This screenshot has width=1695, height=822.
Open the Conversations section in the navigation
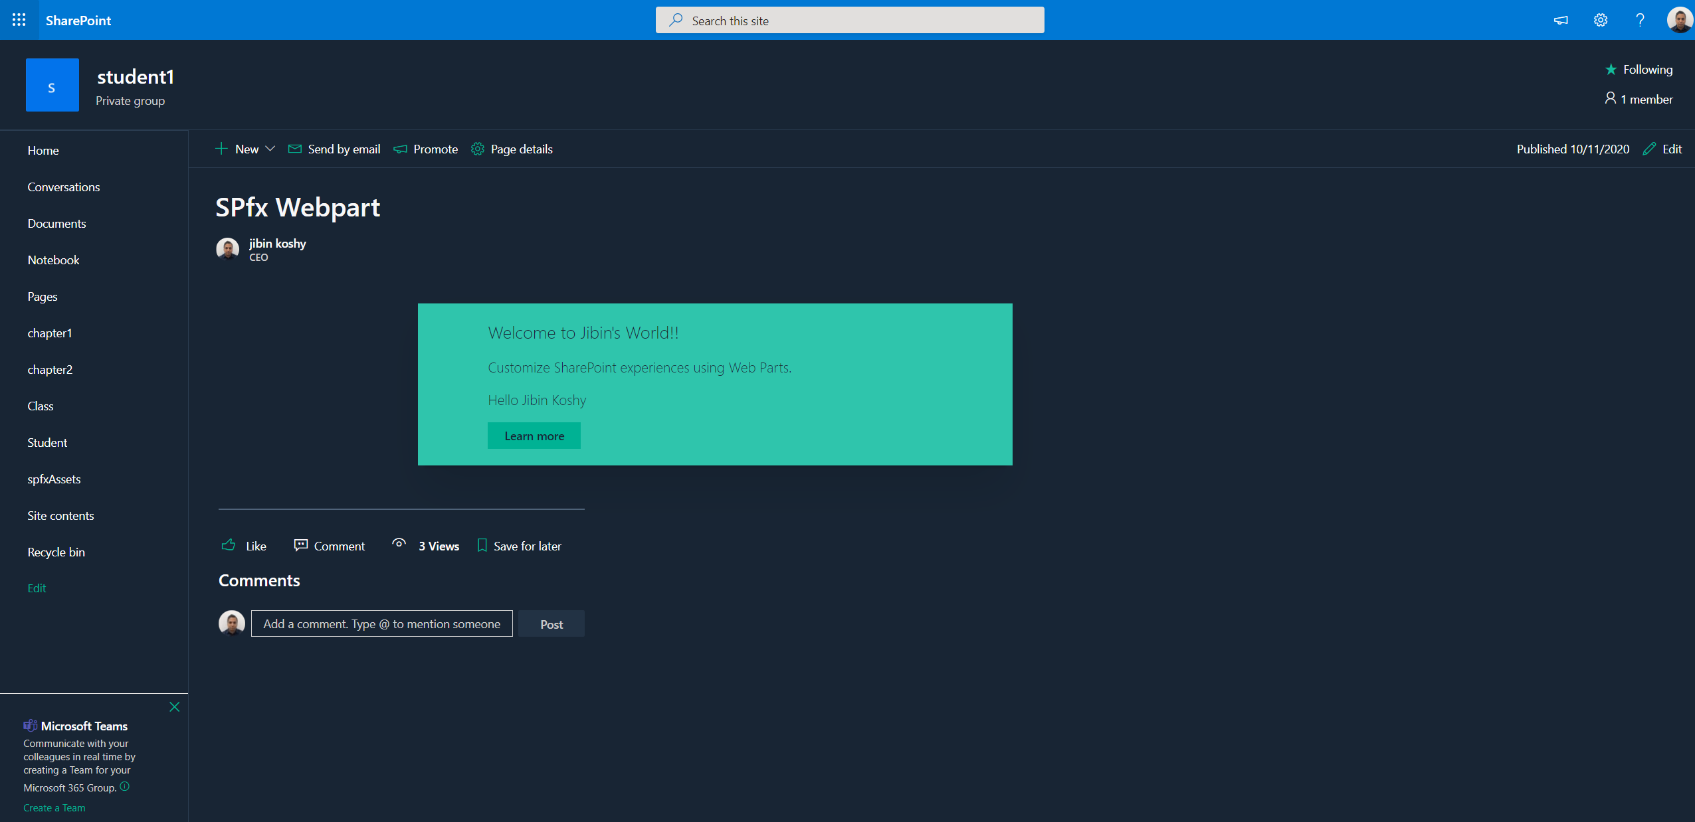[x=64, y=187]
